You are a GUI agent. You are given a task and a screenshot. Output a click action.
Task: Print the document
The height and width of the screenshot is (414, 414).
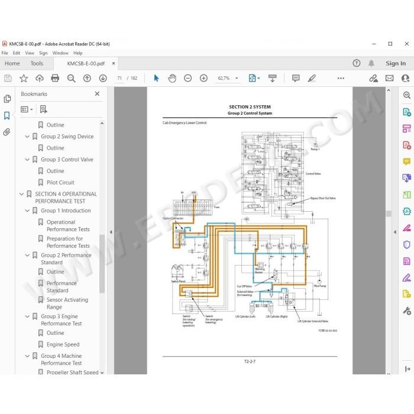[x=55, y=78]
